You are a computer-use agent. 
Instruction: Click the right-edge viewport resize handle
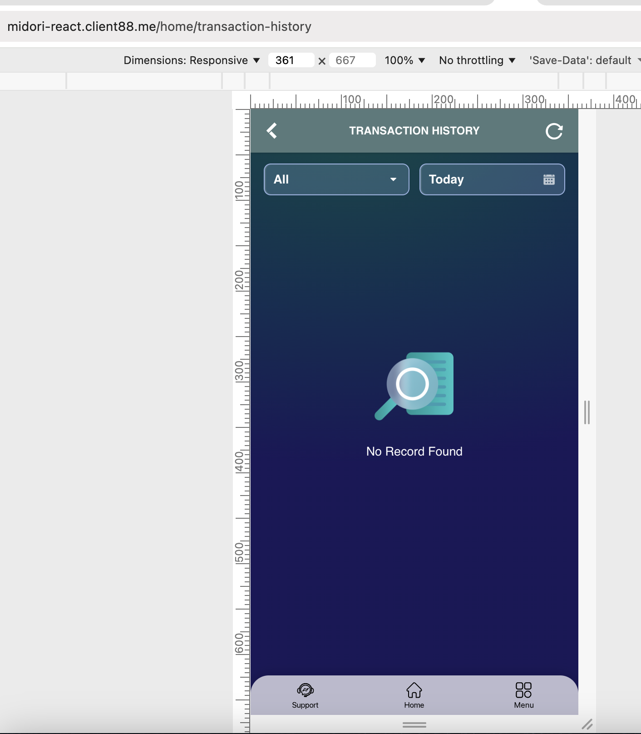point(587,412)
